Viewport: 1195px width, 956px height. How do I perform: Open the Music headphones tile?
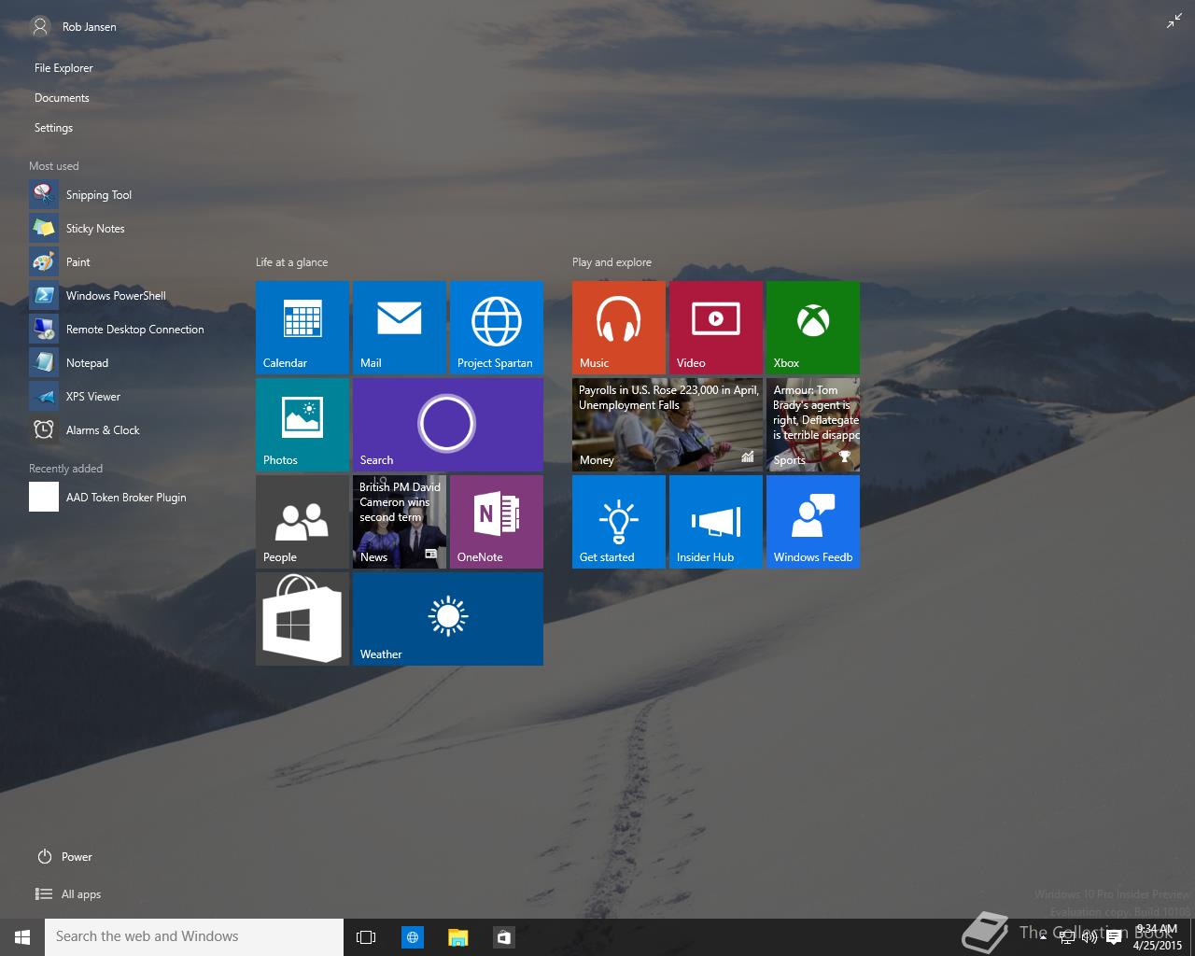tap(619, 328)
